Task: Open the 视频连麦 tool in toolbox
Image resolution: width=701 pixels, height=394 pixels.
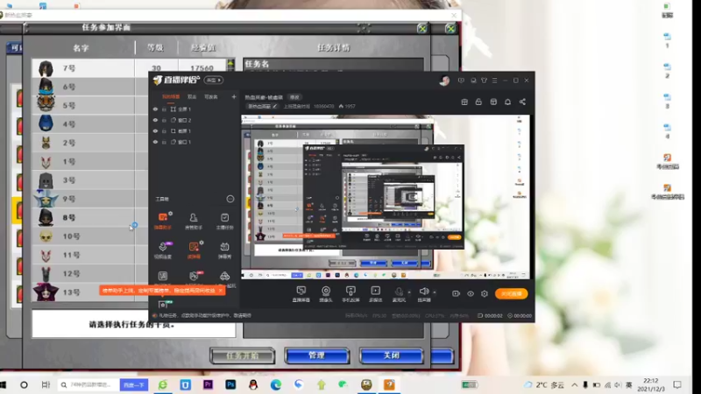Action: click(x=163, y=250)
